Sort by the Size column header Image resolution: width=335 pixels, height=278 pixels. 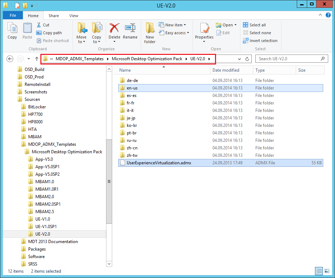tap(310, 70)
